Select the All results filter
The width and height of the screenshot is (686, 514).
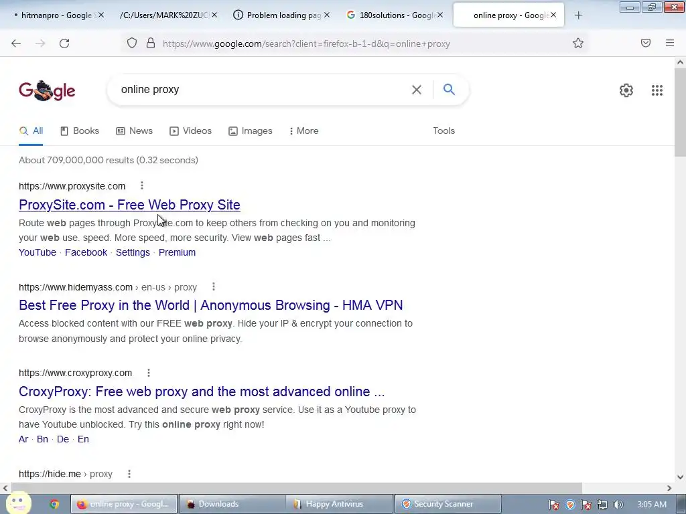pos(31,131)
